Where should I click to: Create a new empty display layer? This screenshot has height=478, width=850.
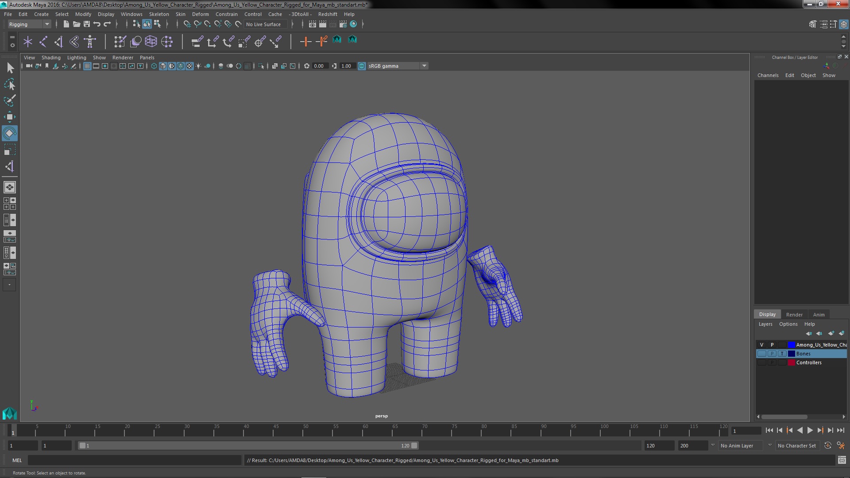pos(831,333)
